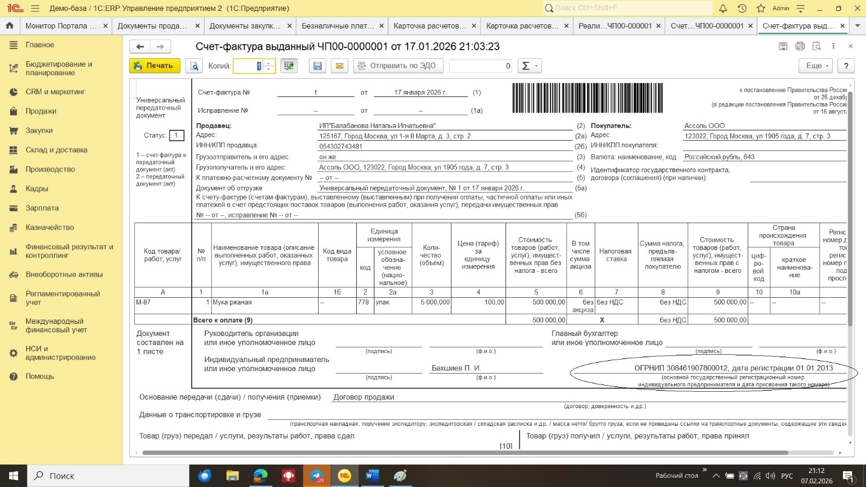Viewport: 866px width, 487px height.
Task: Click the Копий number input field
Action: pos(249,66)
